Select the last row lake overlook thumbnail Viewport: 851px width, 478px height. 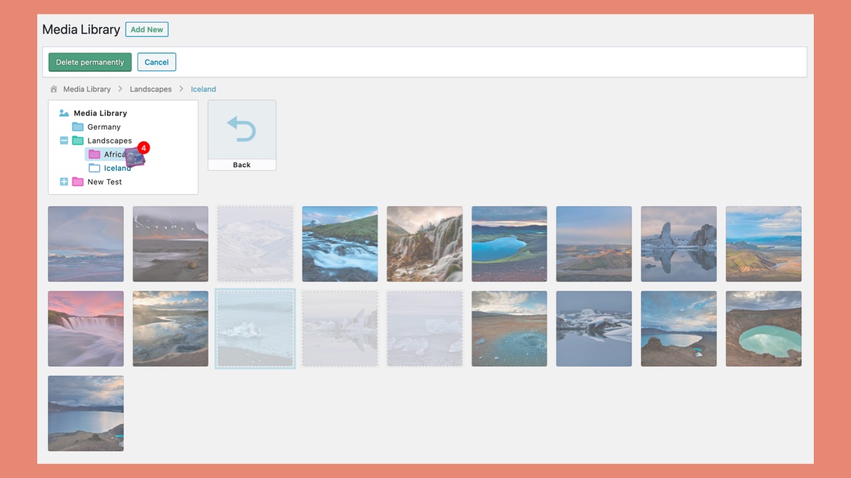(x=86, y=414)
